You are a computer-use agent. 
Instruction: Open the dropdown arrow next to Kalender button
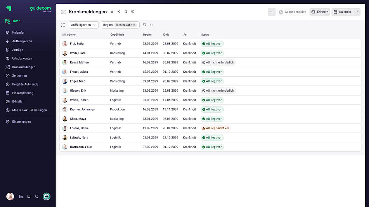coord(357,12)
